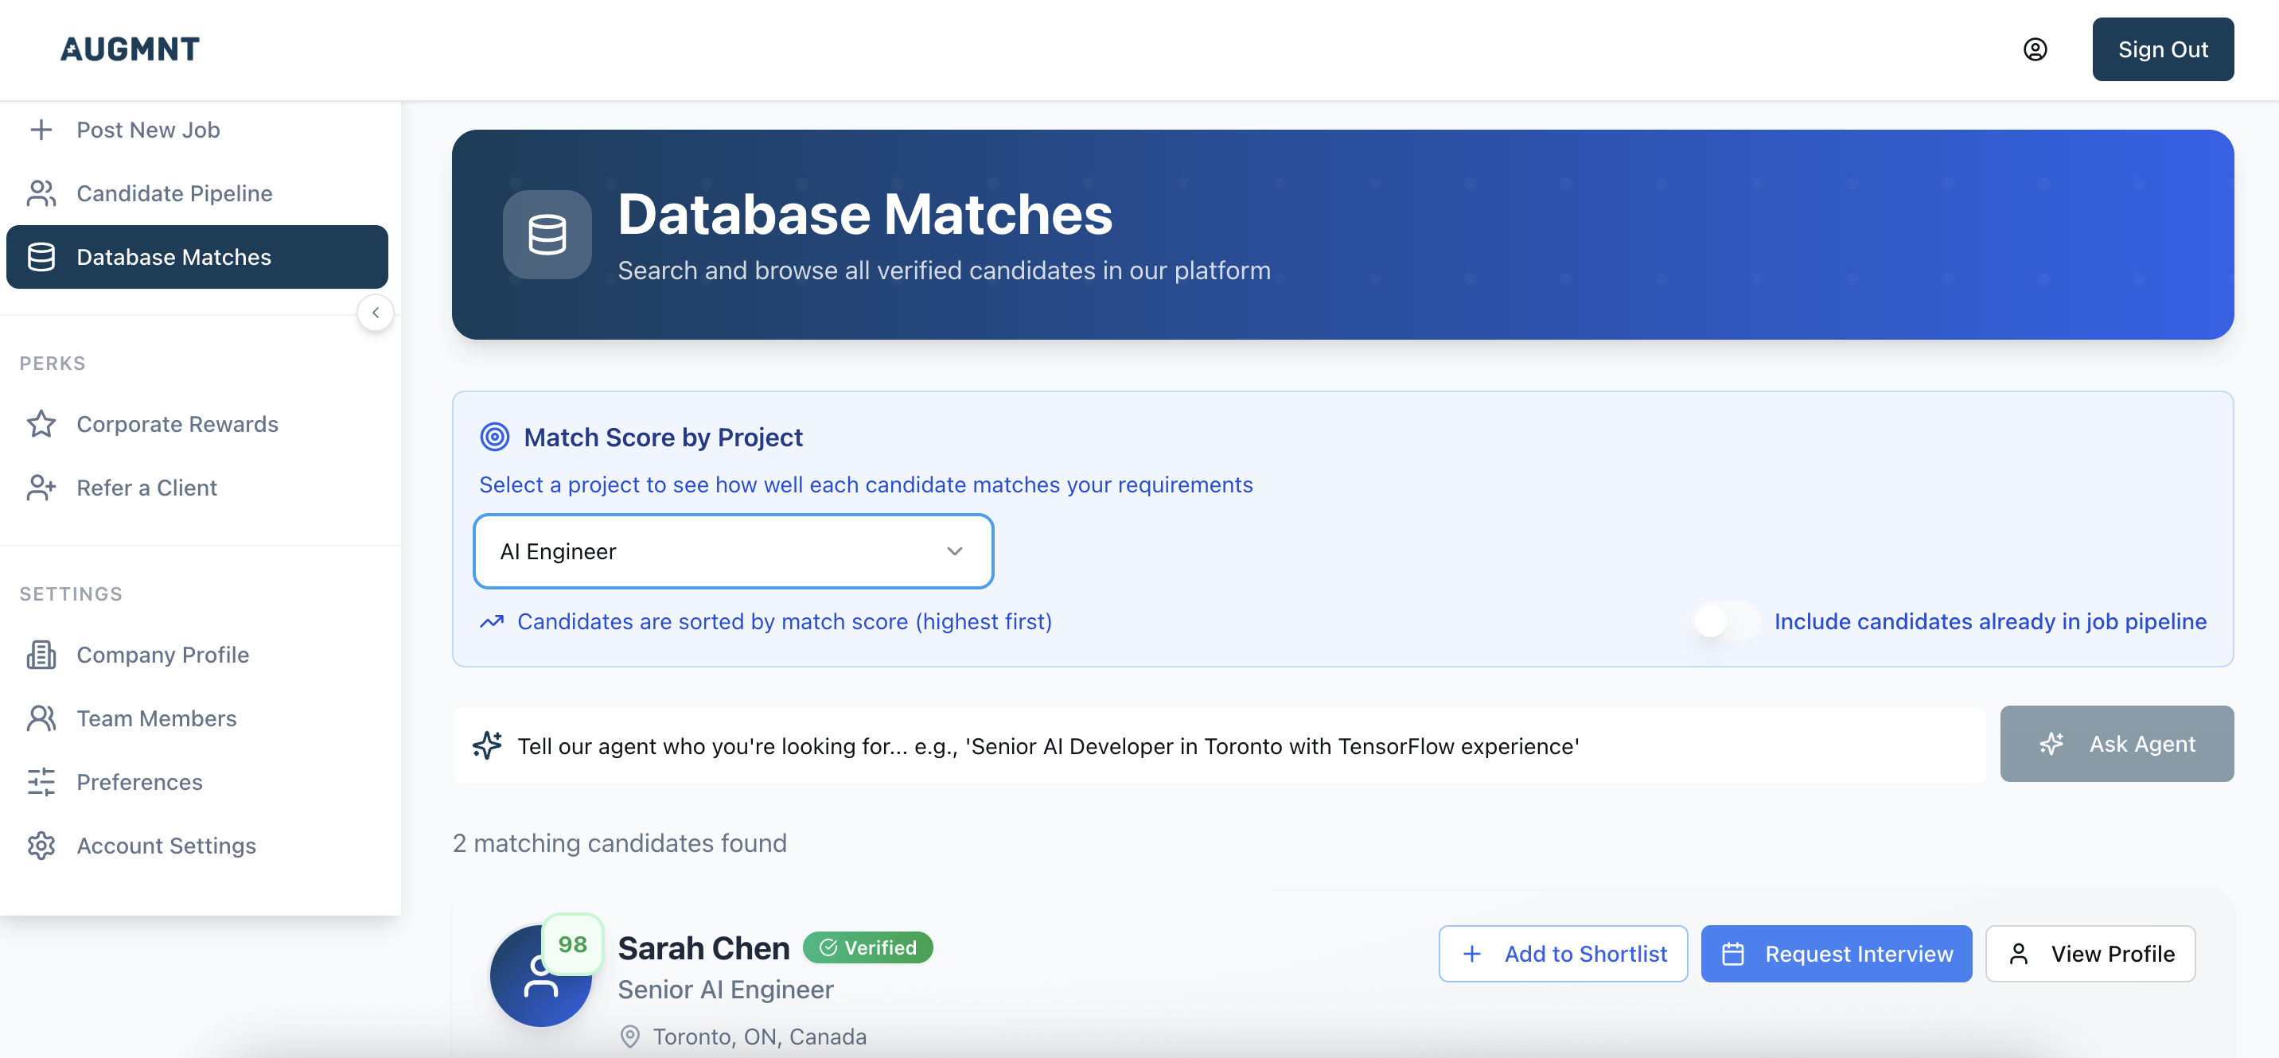Open Preferences settings
The height and width of the screenshot is (1058, 2279).
point(197,782)
